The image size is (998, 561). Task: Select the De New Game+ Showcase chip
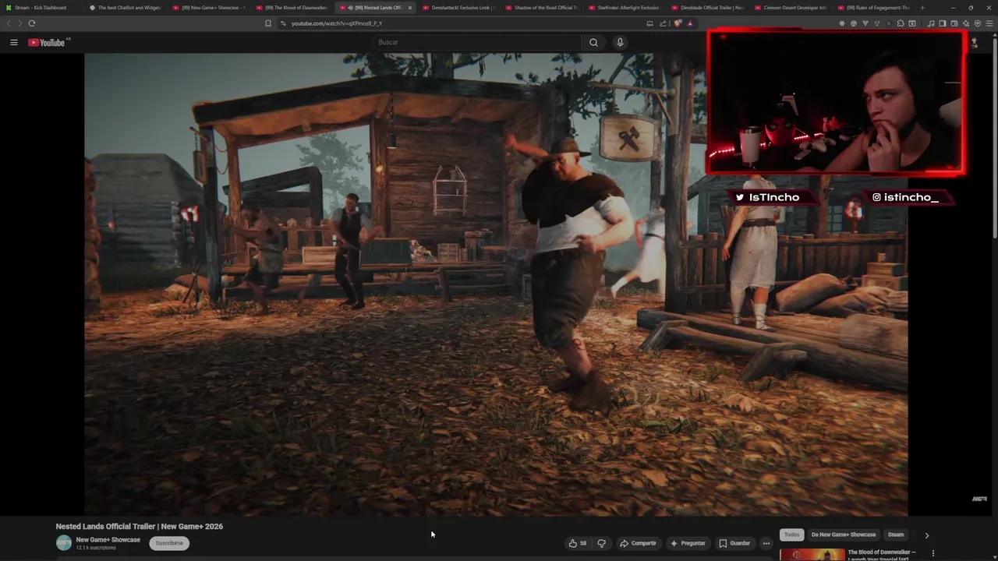coord(844,535)
